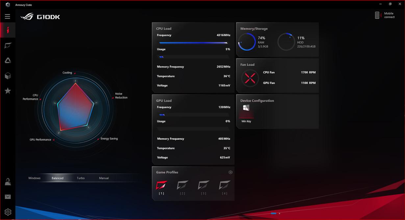Image resolution: width=405 pixels, height=220 pixels.
Task: Open the Featured star icon in sidebar
Action: tap(8, 91)
